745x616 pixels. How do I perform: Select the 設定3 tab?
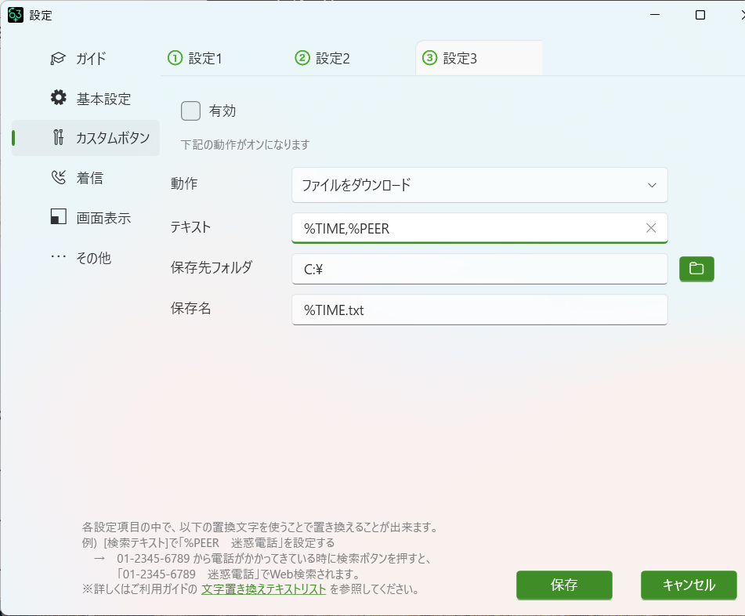450,59
